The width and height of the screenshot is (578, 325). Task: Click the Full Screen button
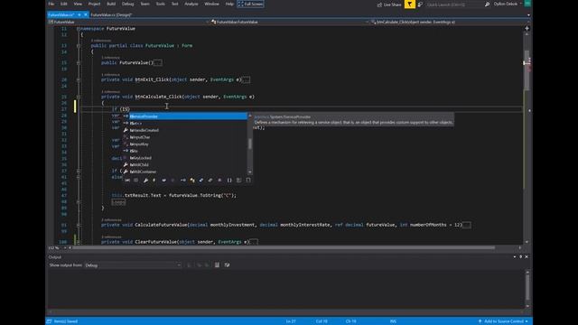[250, 4]
